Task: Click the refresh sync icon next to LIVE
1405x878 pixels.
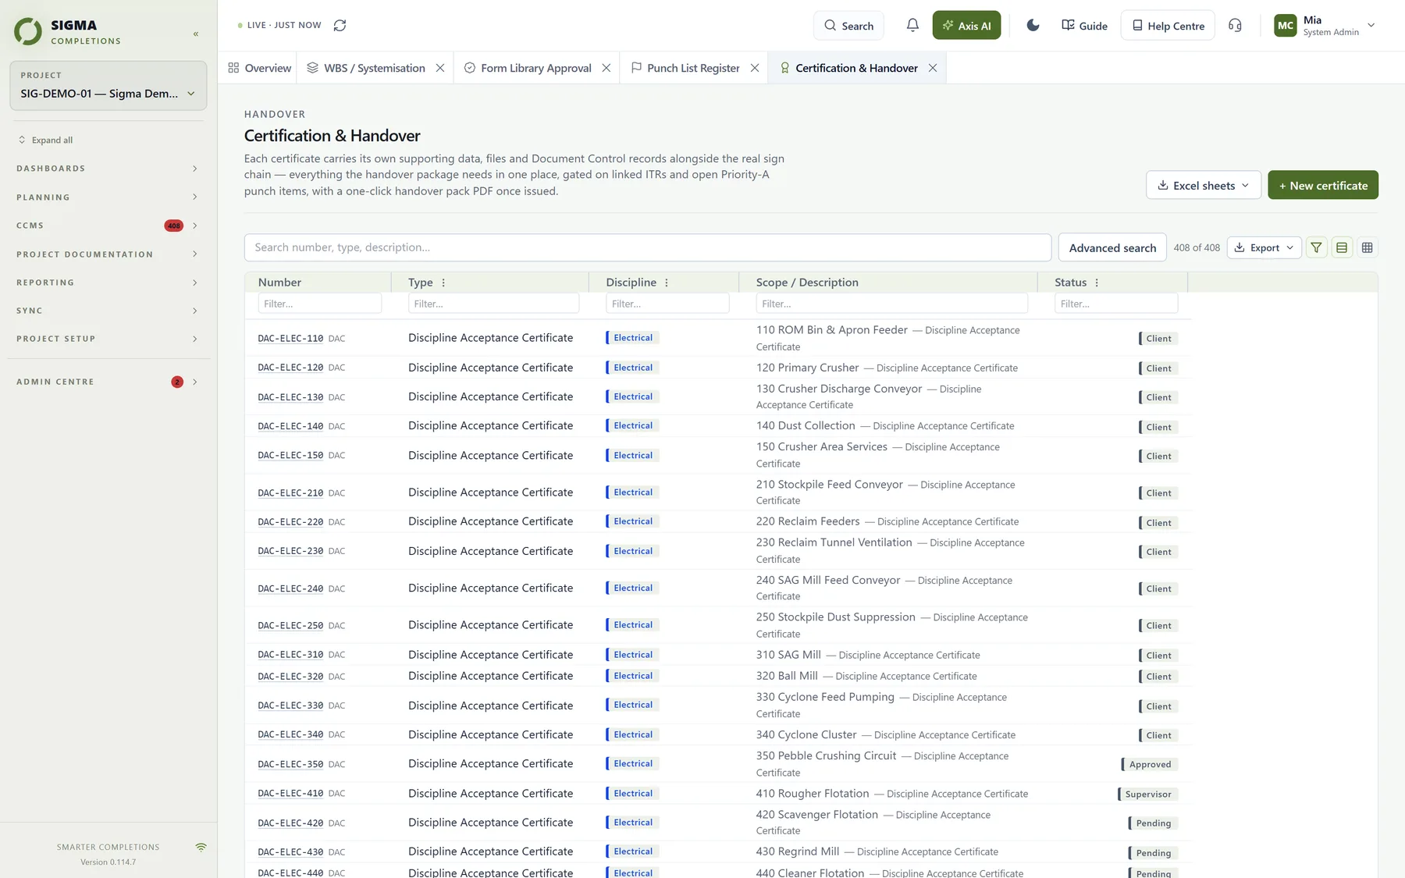Action: point(340,25)
